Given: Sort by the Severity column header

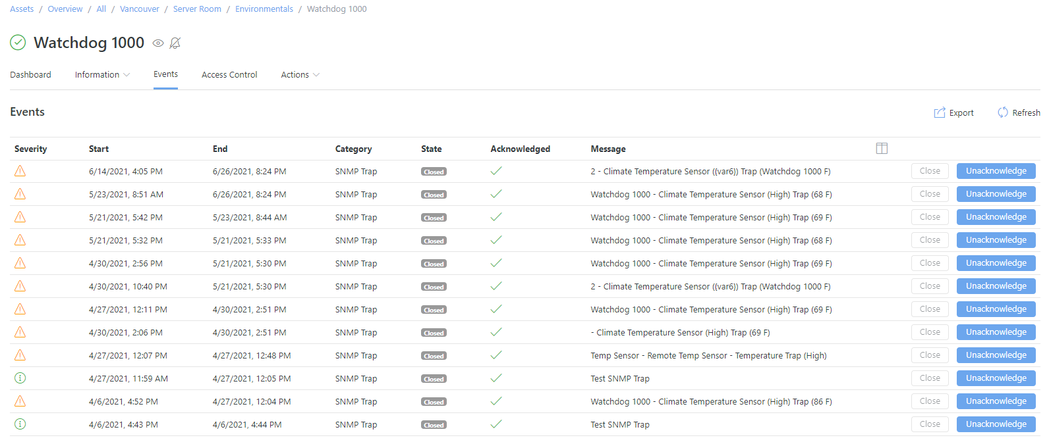Looking at the screenshot, I should tap(31, 149).
